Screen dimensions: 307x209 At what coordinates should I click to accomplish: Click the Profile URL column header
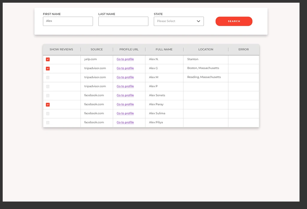point(129,49)
